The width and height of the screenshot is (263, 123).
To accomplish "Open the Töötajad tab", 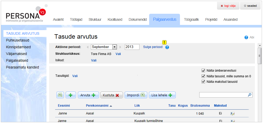I will pos(76,19).
